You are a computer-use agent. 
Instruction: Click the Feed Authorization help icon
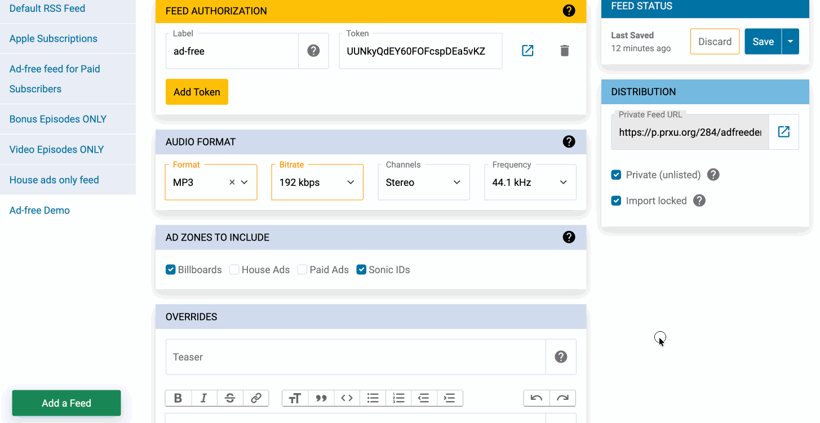[x=569, y=11]
